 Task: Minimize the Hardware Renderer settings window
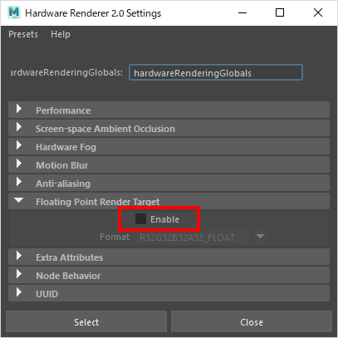[242, 12]
